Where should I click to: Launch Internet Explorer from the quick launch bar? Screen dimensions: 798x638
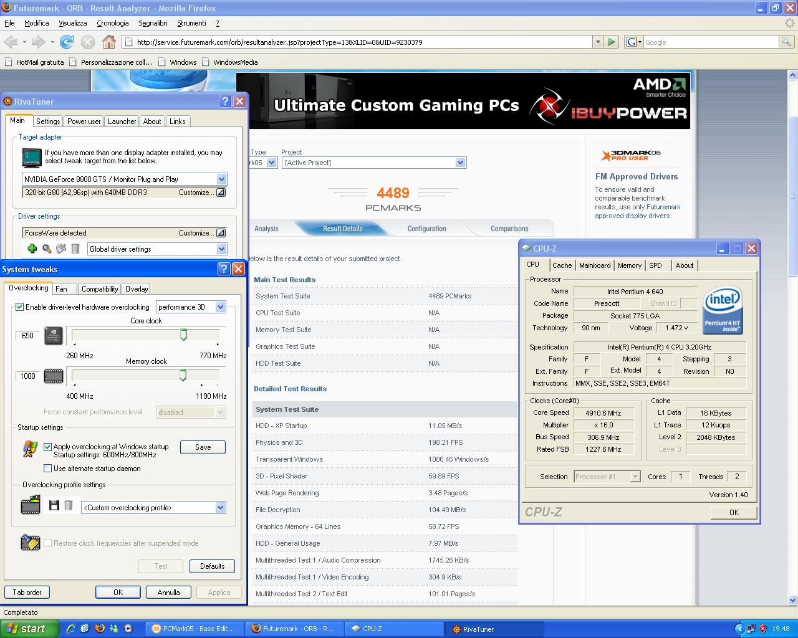pyautogui.click(x=71, y=629)
